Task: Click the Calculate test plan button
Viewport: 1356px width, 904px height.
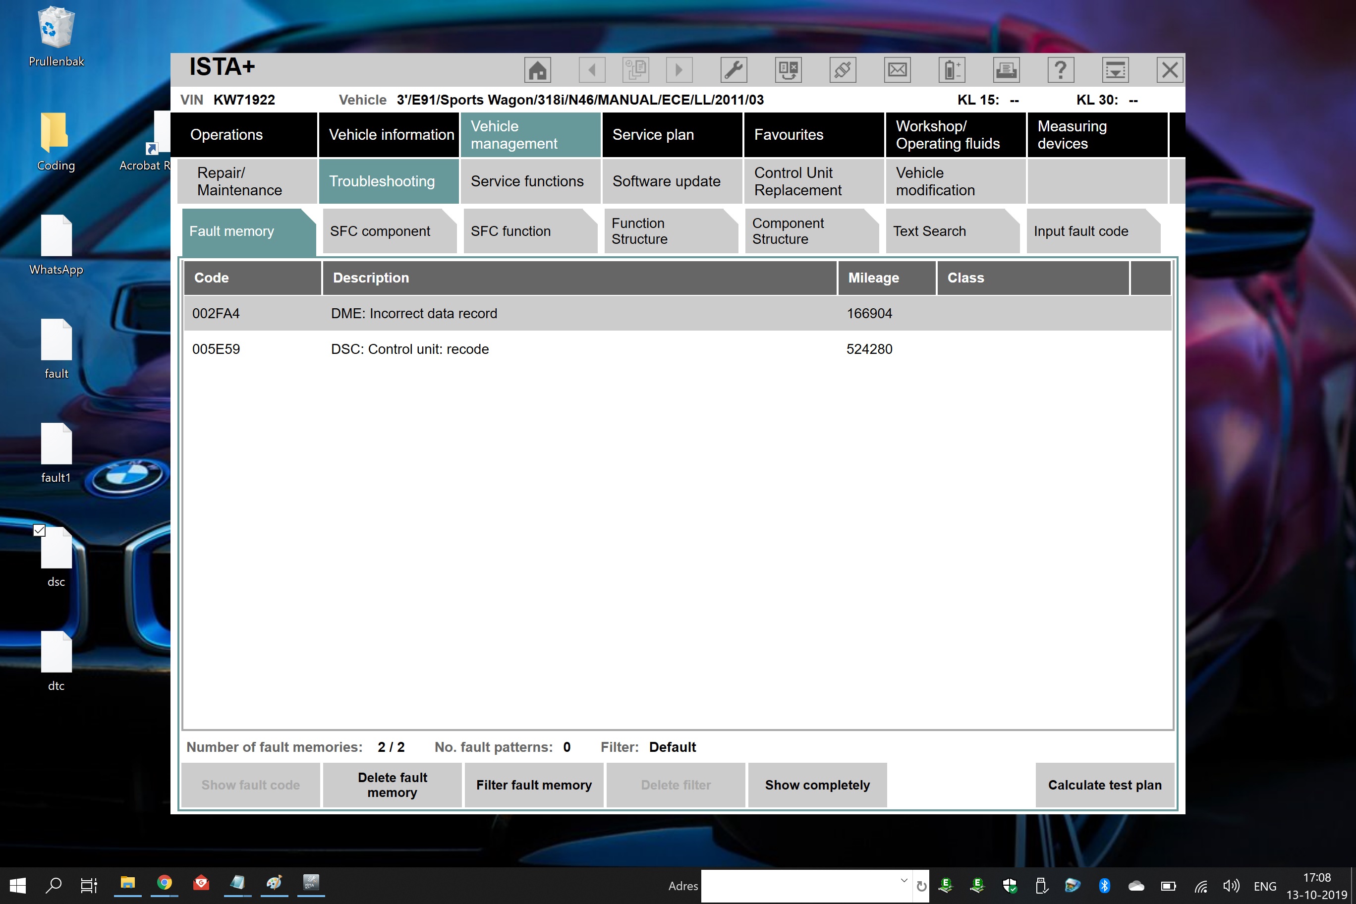Action: (x=1105, y=785)
